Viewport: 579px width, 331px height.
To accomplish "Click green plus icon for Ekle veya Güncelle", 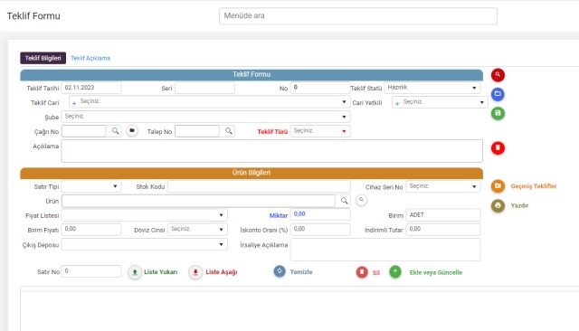I will click(x=395, y=272).
